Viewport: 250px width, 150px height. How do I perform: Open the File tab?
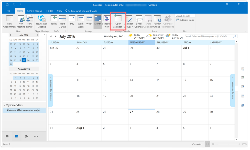coord(8,11)
